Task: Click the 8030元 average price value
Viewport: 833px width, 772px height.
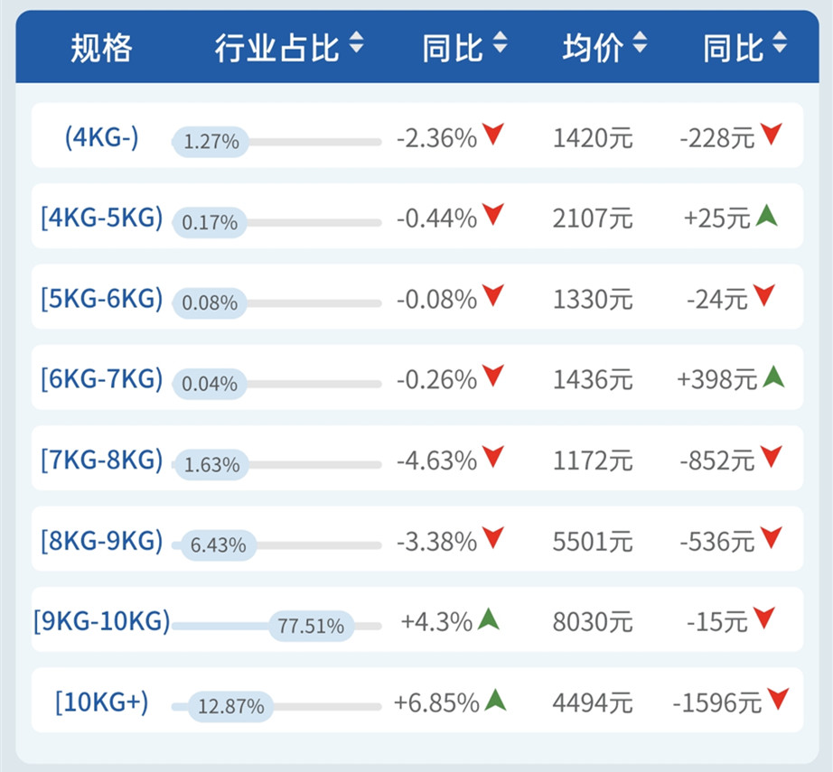Action: (593, 622)
